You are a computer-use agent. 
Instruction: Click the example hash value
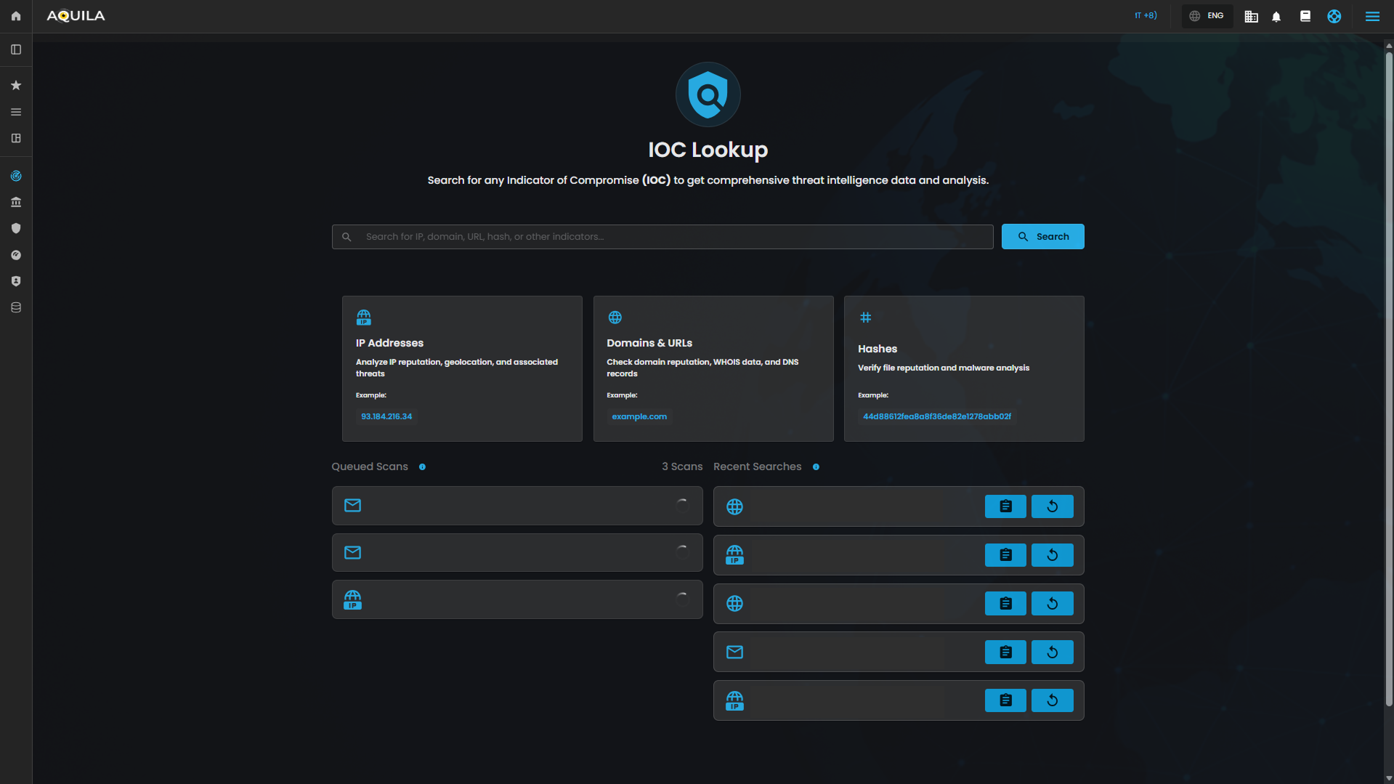point(936,416)
